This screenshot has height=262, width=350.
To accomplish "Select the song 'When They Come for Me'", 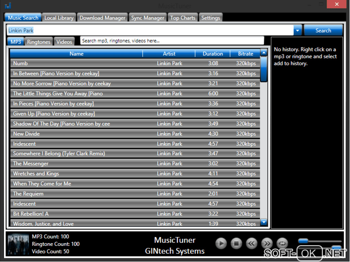I will 135,184.
